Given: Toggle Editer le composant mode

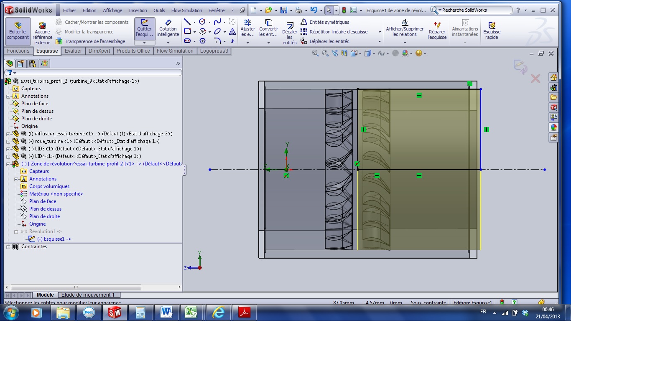Looking at the screenshot, I should 18,31.
